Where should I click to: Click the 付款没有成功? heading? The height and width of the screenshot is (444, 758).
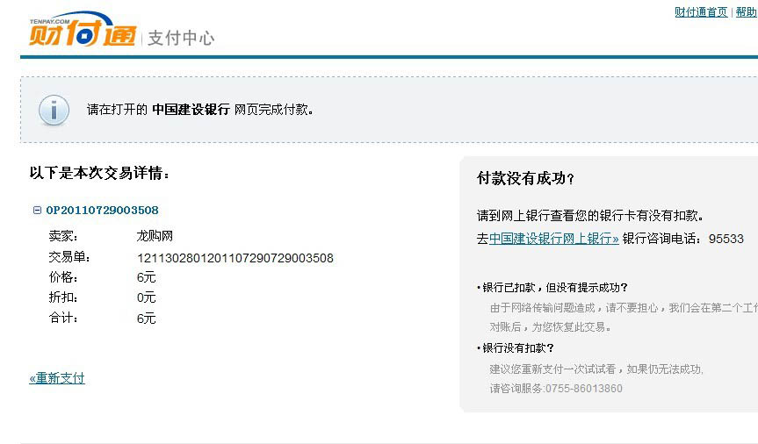coord(525,179)
